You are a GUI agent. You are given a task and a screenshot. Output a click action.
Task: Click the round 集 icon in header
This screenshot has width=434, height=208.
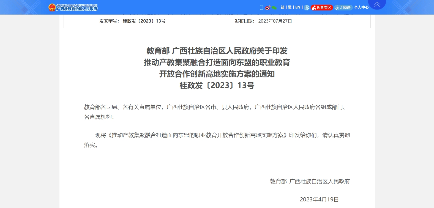click(307, 7)
